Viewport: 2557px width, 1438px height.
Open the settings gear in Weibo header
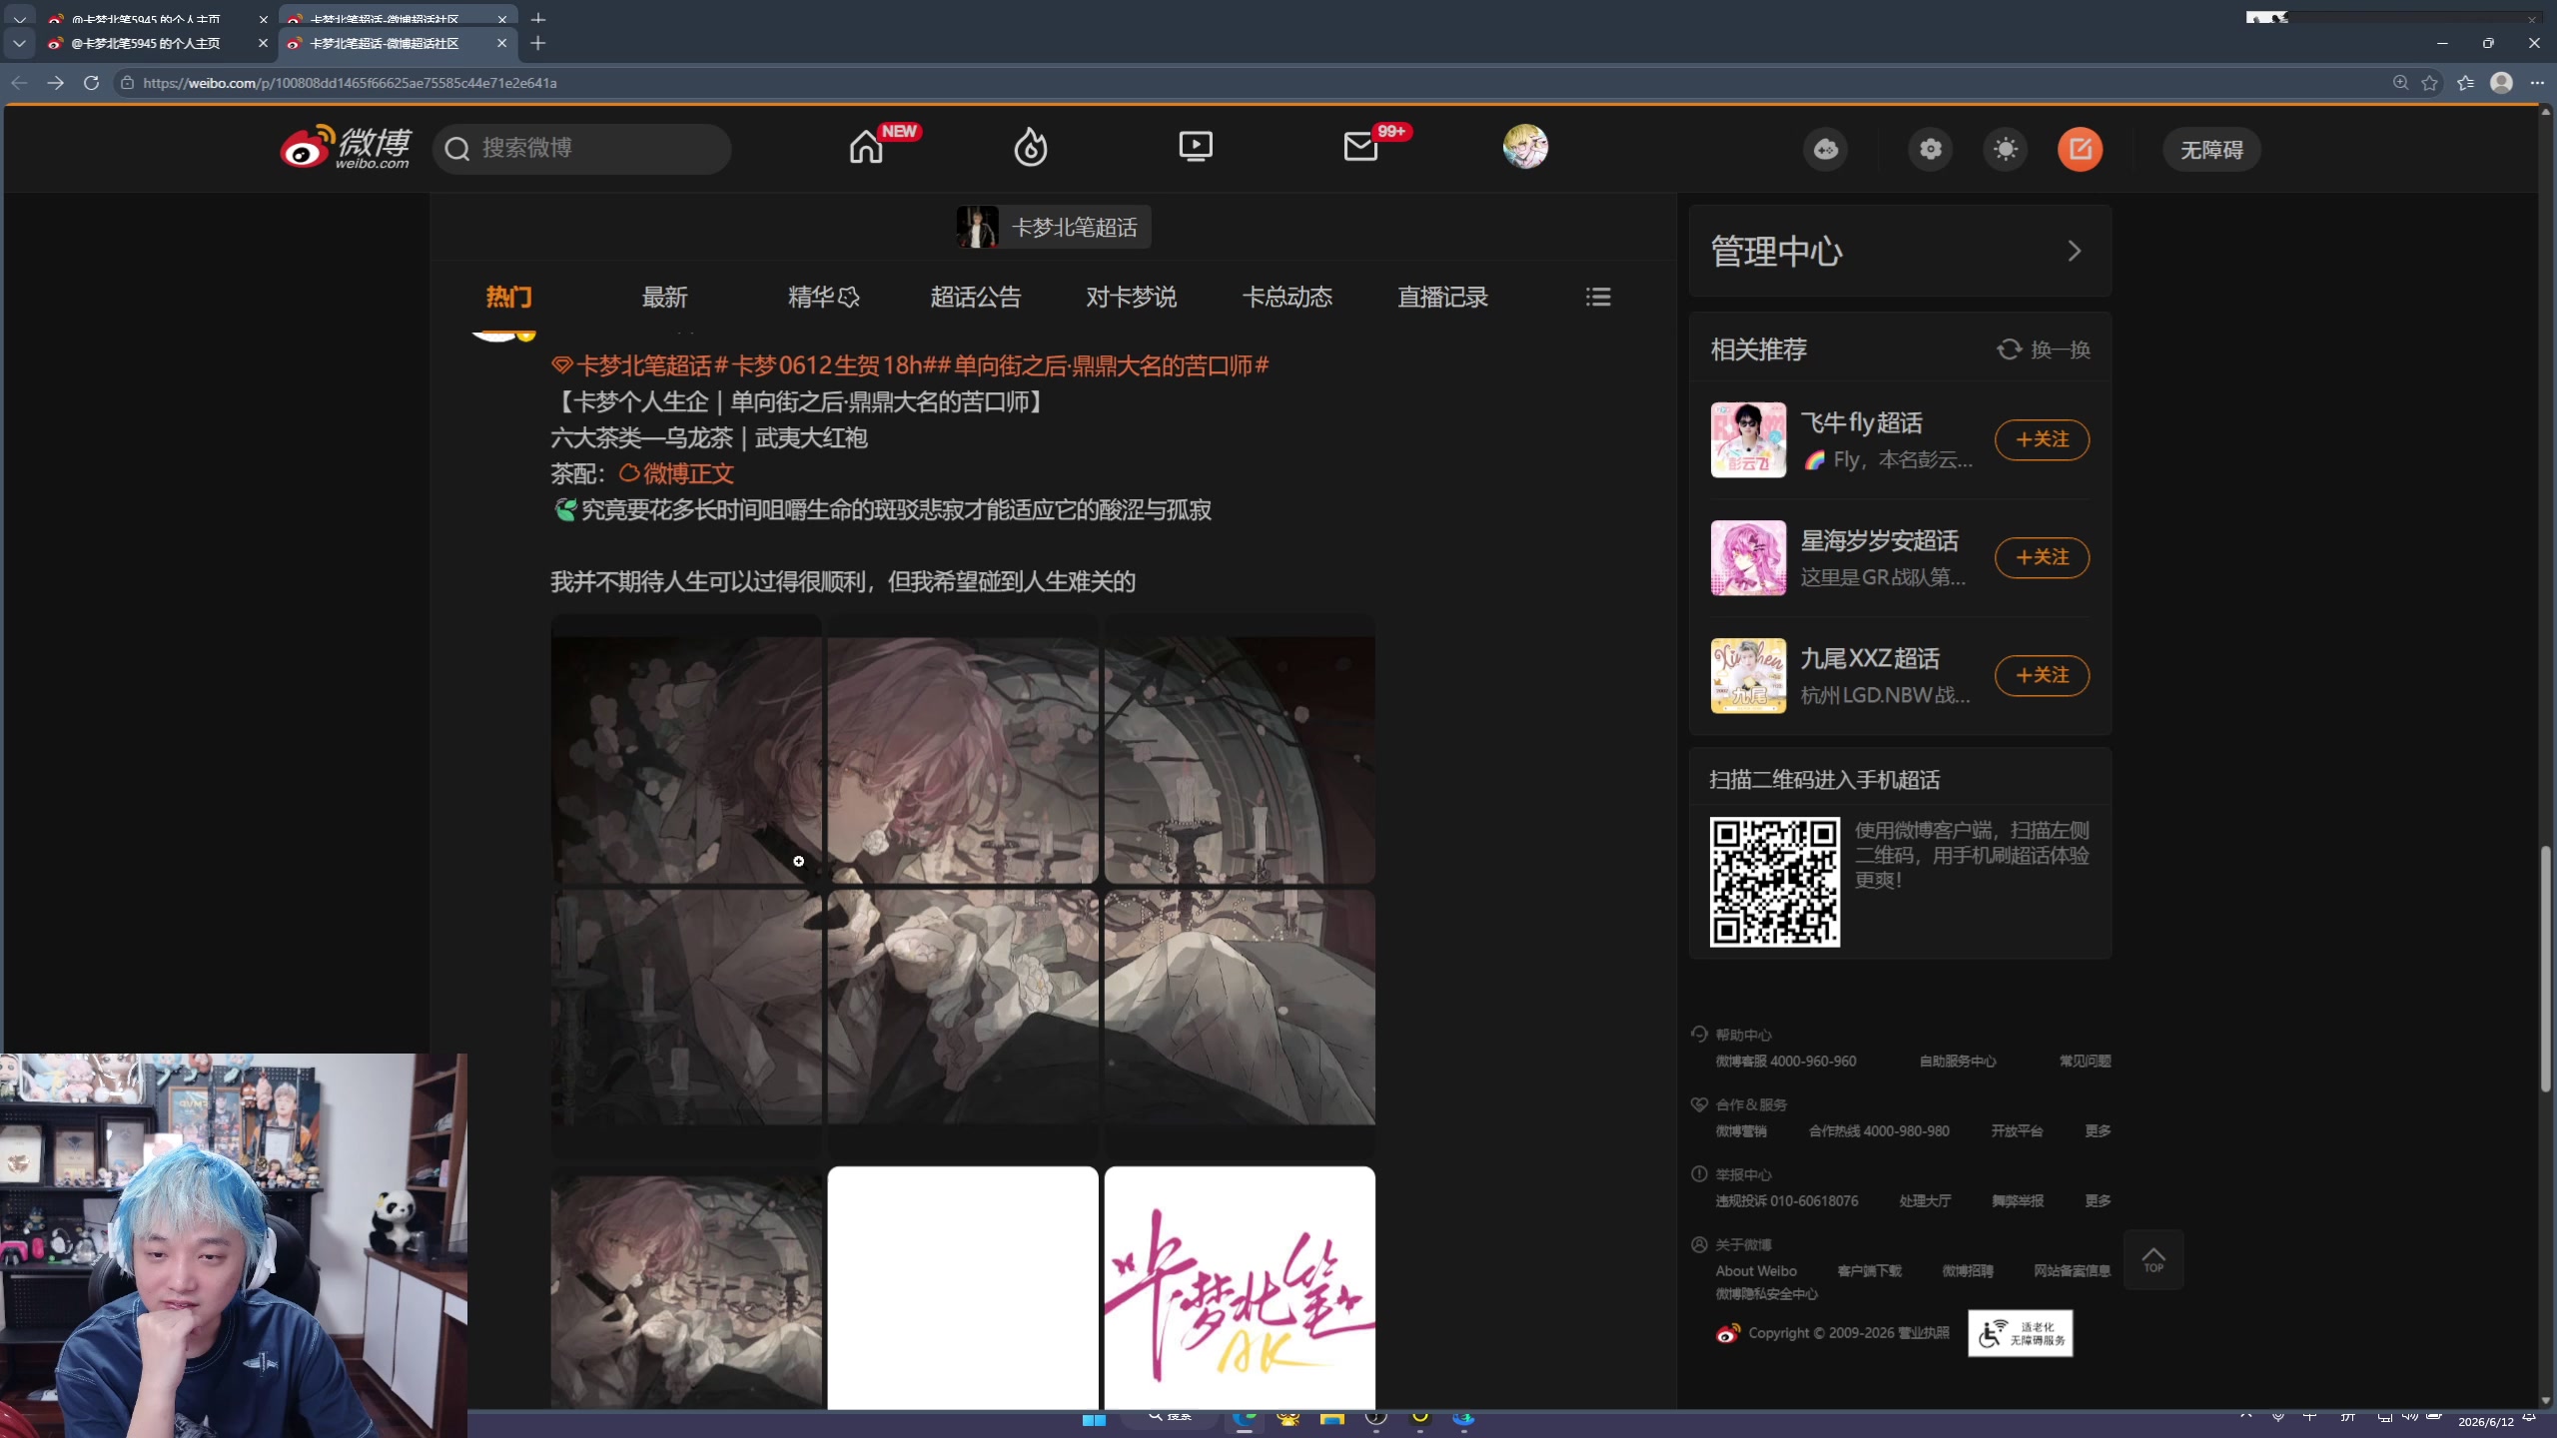click(1931, 150)
